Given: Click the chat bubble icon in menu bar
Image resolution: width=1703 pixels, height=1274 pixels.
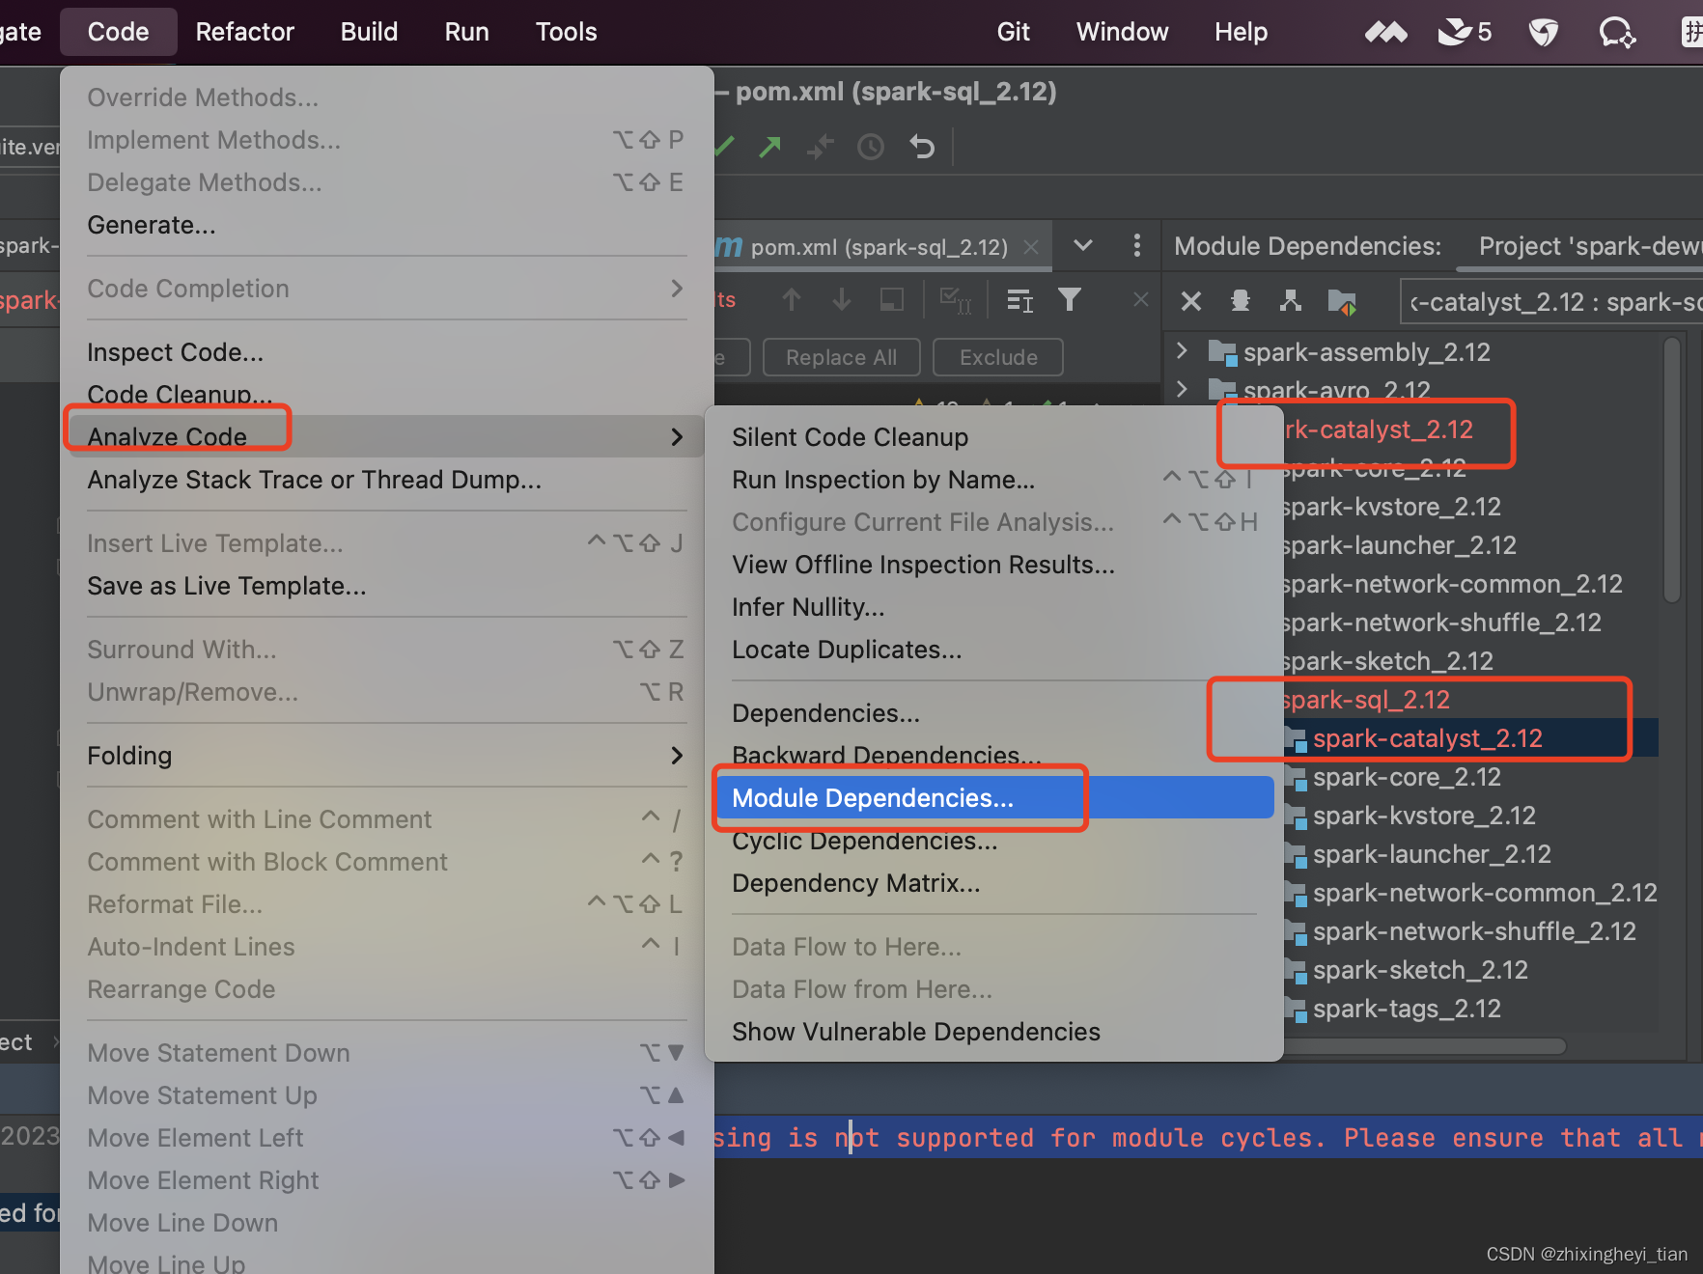Looking at the screenshot, I should [x=1617, y=33].
